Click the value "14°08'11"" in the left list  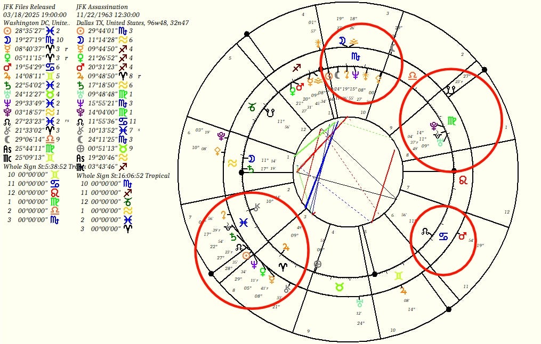tap(30, 76)
